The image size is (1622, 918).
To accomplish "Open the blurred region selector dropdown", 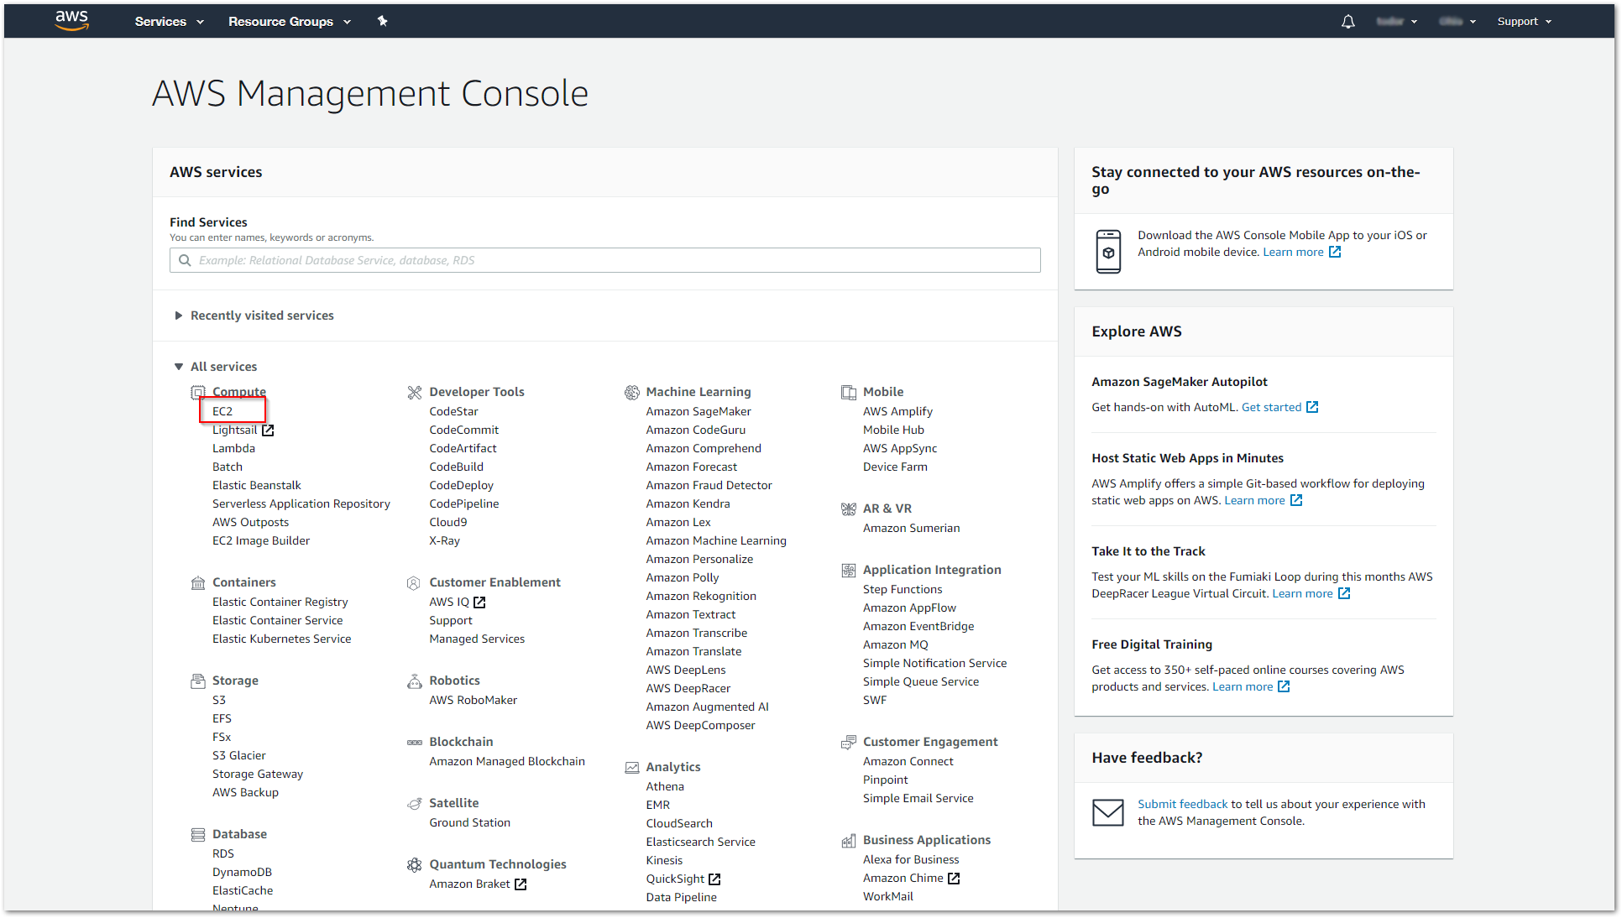I will 1457,21.
